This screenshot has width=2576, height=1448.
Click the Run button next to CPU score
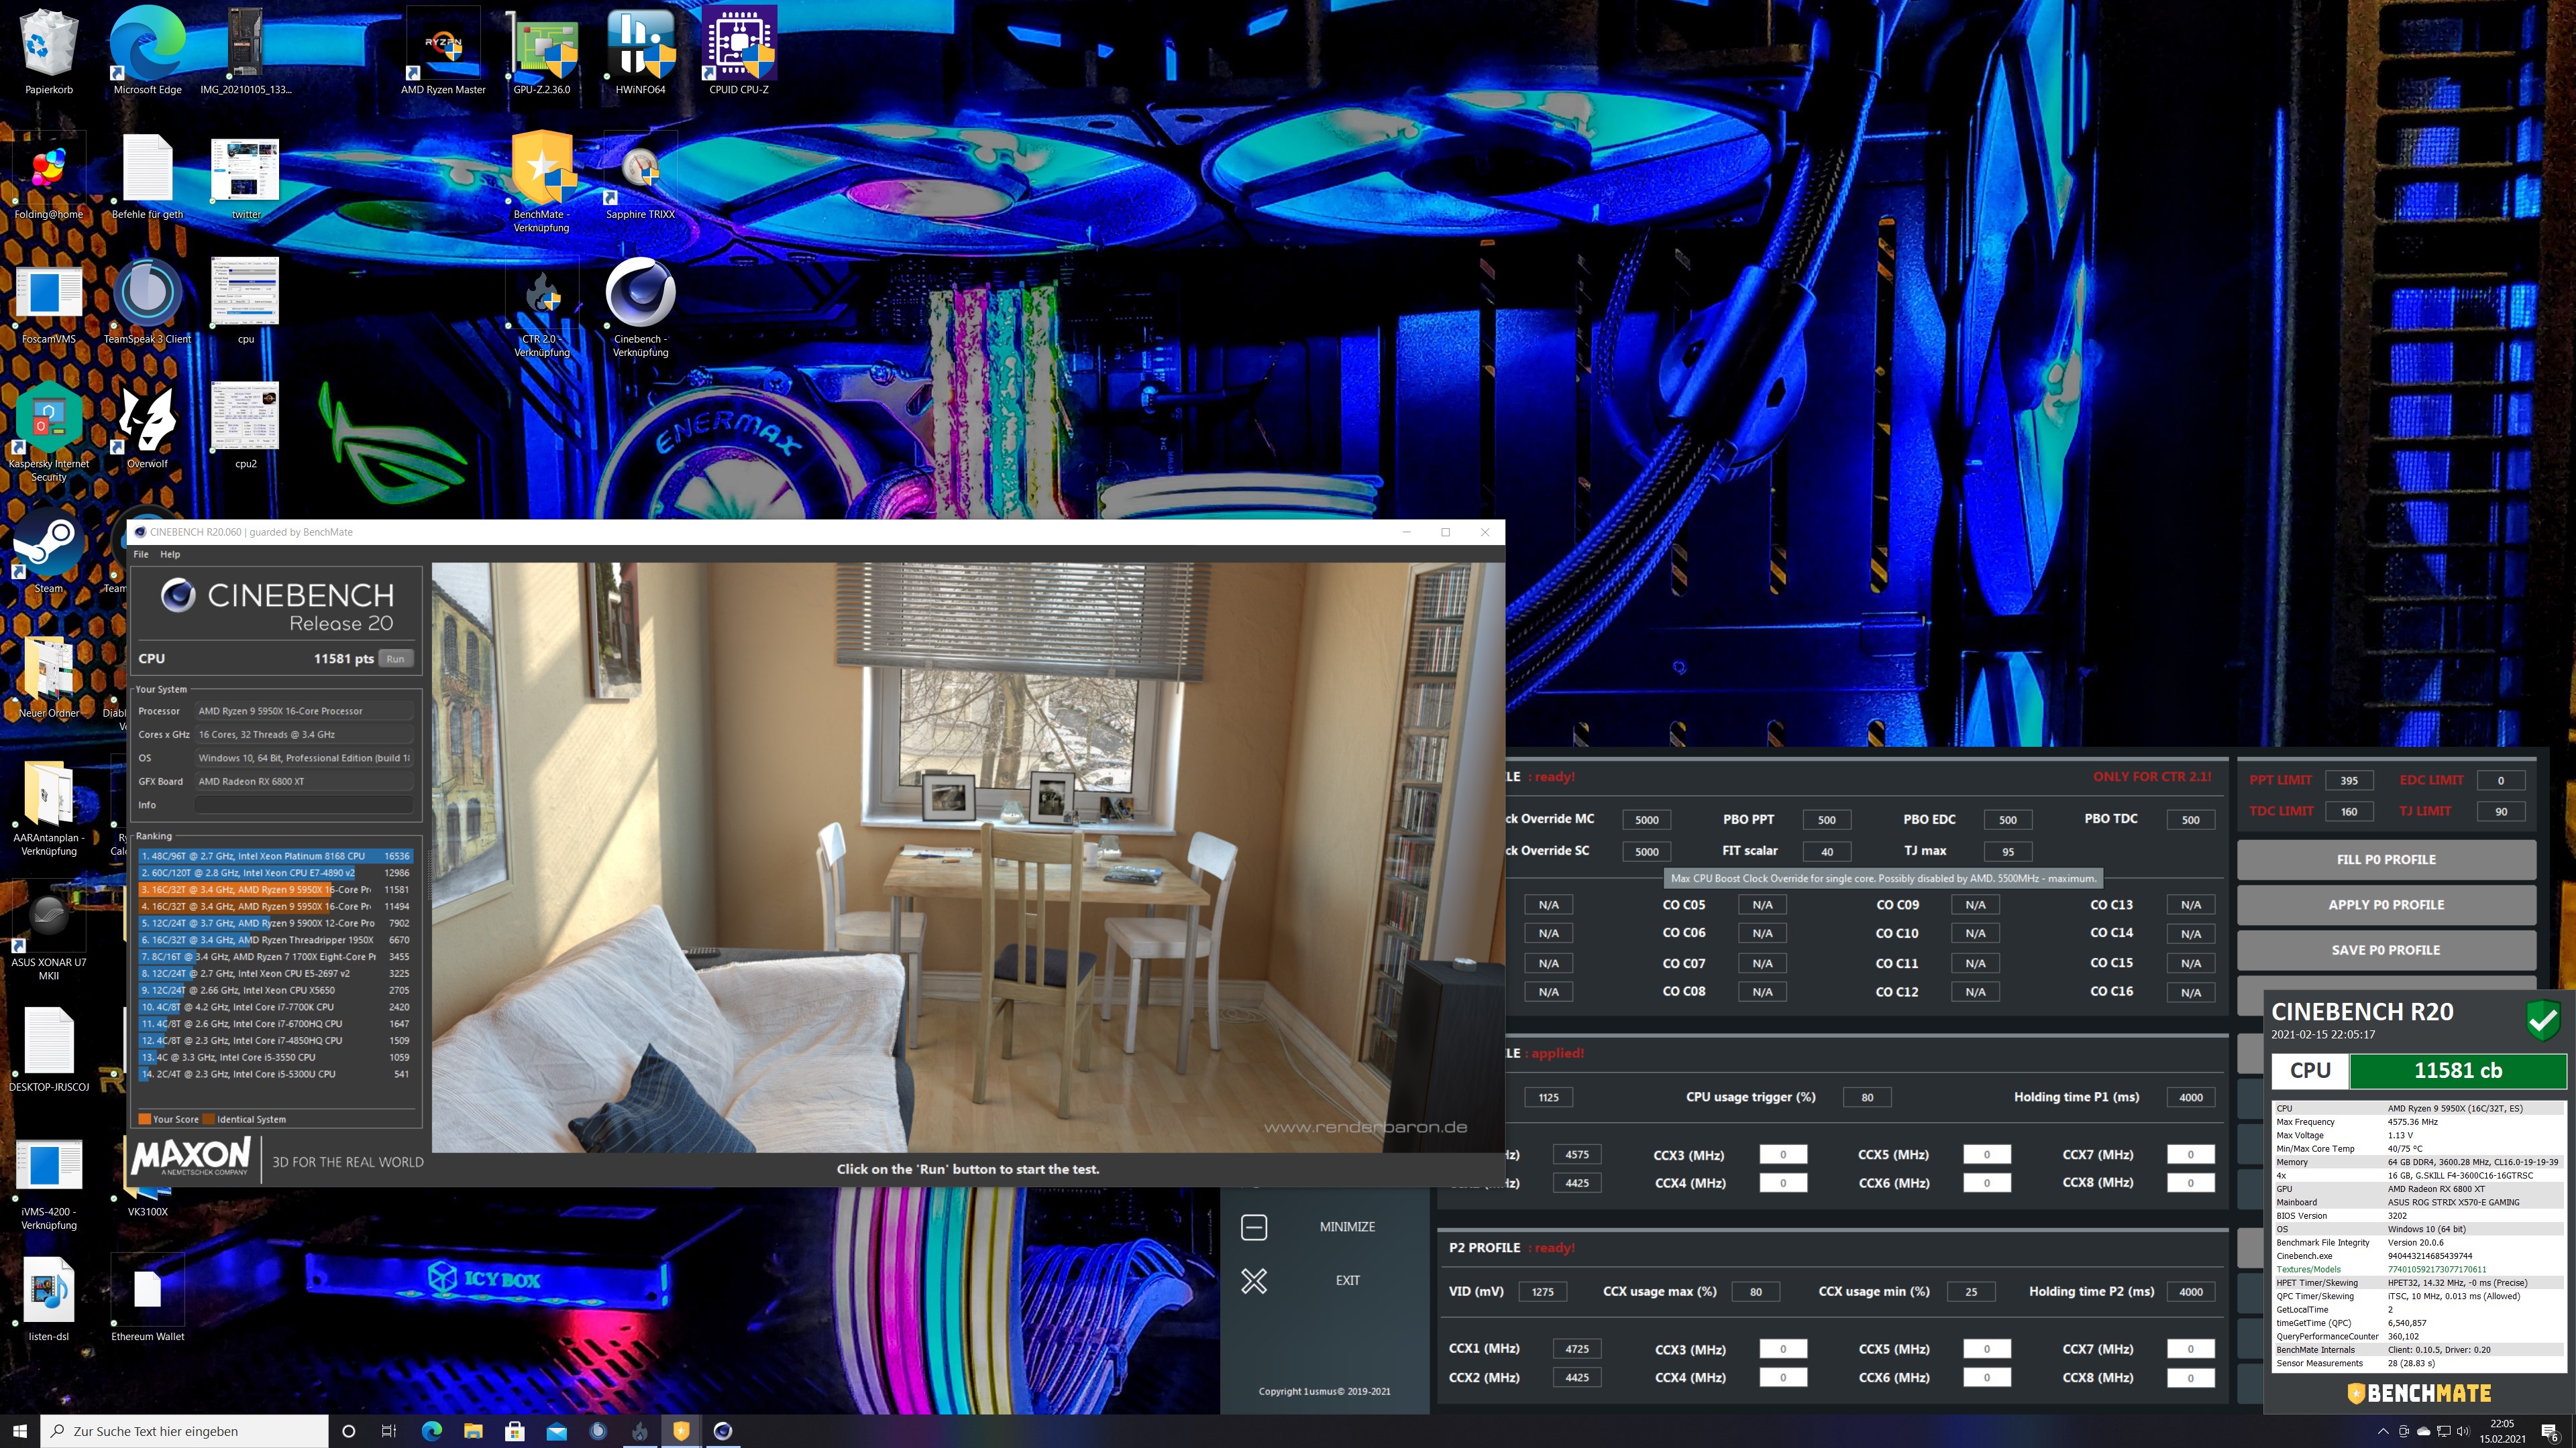tap(396, 658)
